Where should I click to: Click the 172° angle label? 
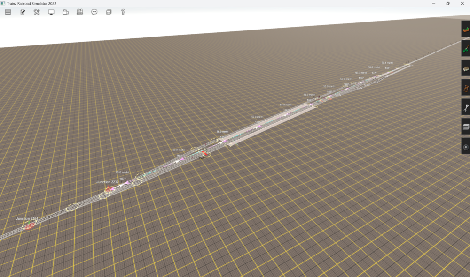(x=374, y=73)
